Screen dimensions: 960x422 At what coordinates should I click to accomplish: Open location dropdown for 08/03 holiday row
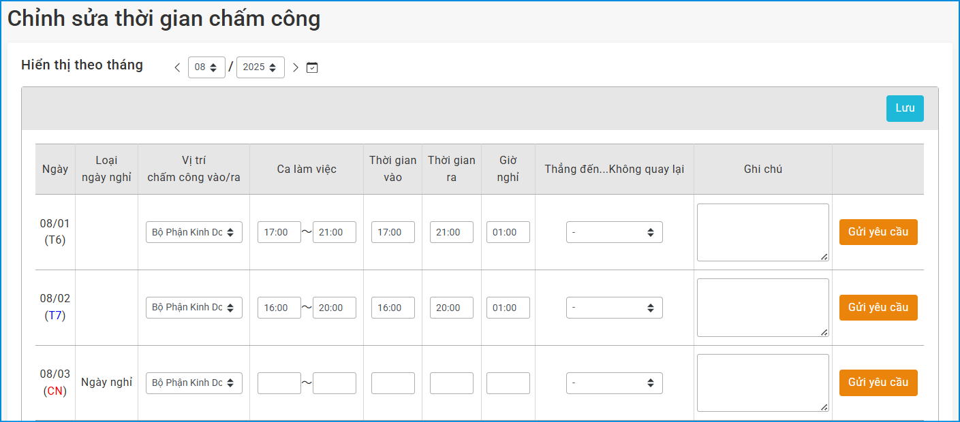[x=193, y=383]
